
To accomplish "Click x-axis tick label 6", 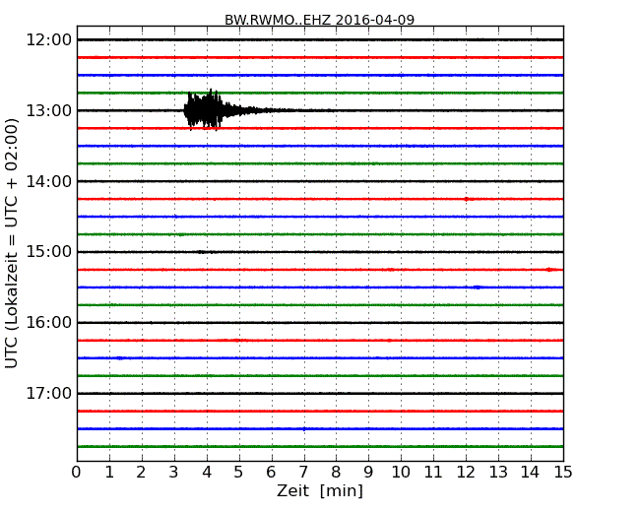I will (x=271, y=473).
